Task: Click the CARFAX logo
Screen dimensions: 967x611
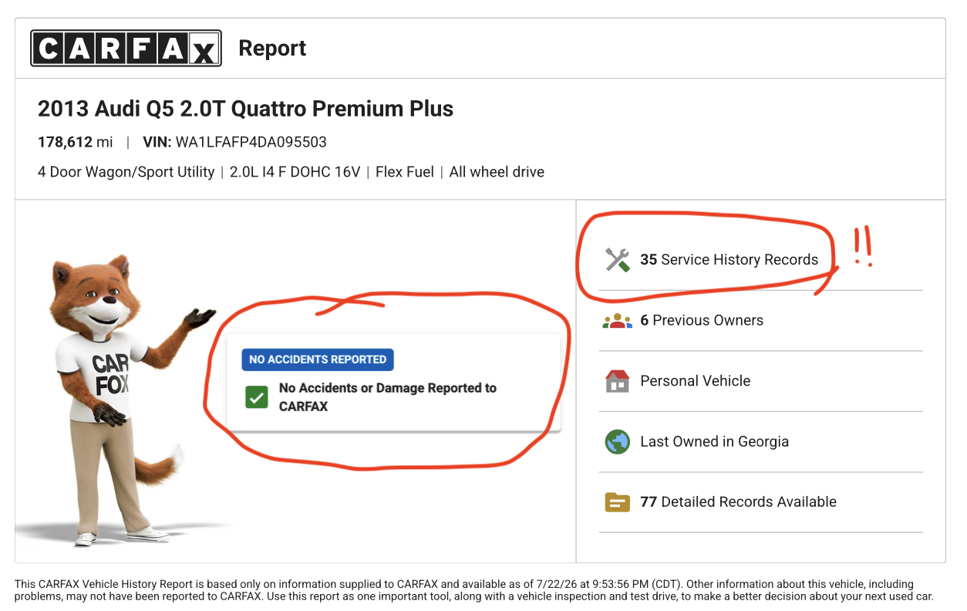Action: tap(126, 48)
